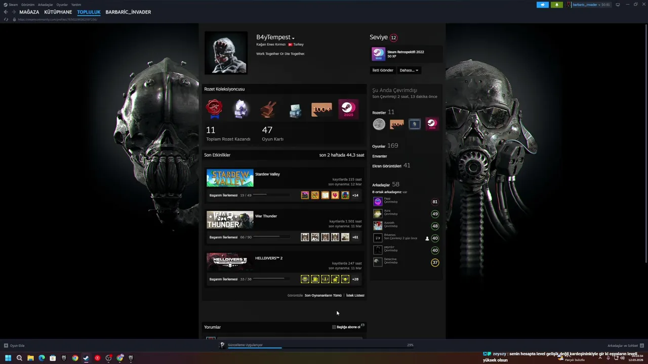The image size is (648, 364).
Task: Select the TOPLULUK tab
Action: coord(89,12)
